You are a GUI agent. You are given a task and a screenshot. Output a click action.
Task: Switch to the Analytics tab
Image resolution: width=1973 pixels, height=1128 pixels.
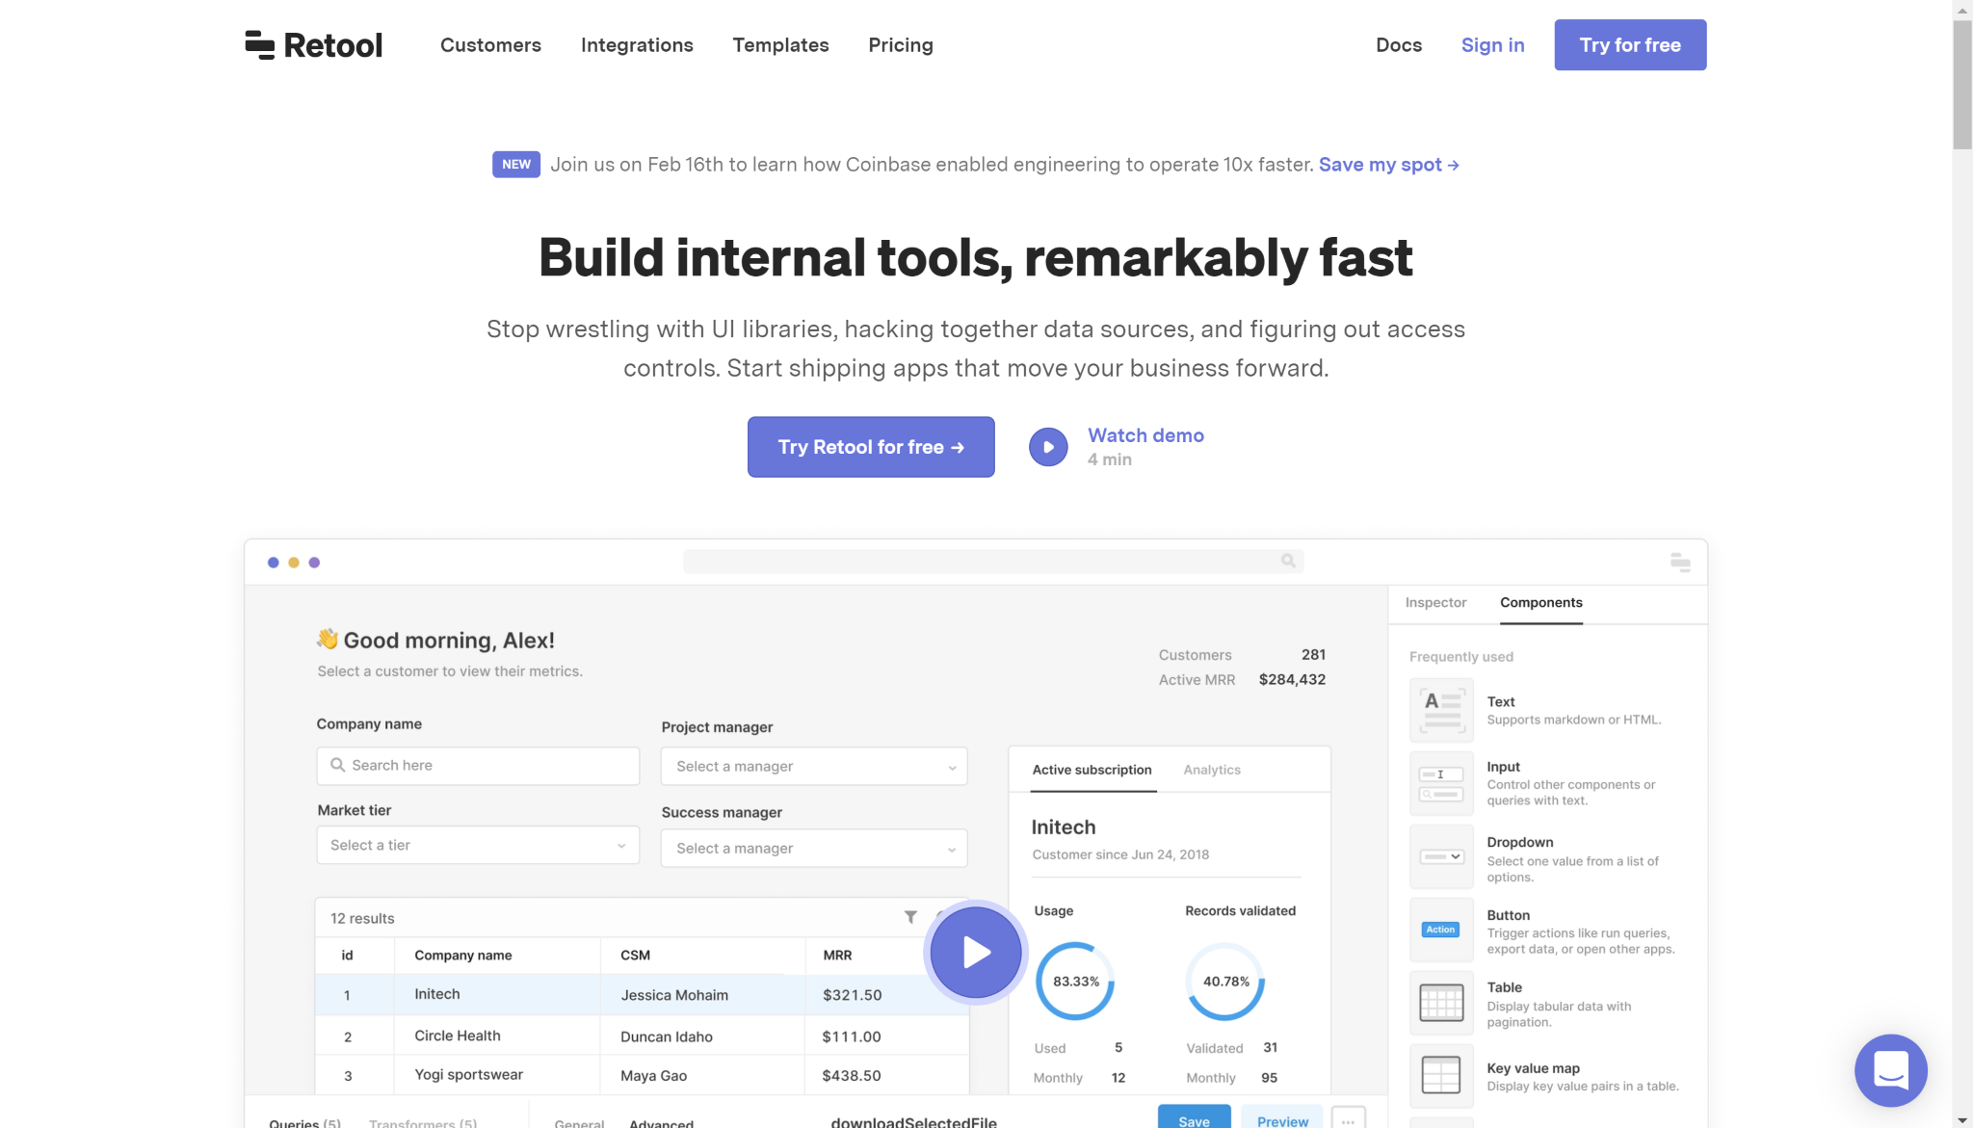click(1212, 770)
